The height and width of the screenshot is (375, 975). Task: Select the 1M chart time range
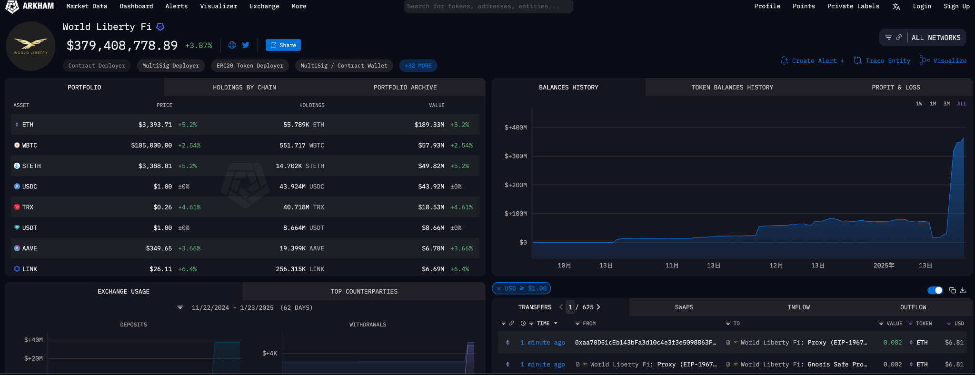coord(933,104)
